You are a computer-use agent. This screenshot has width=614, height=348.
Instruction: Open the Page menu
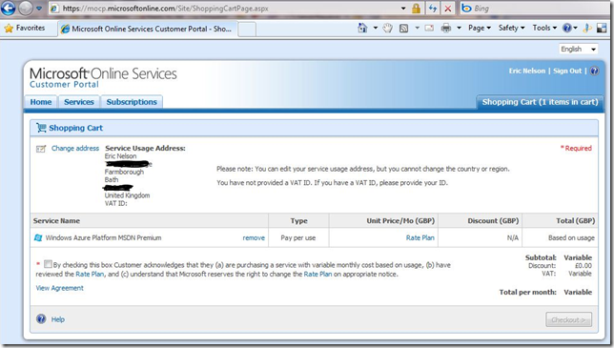point(480,28)
